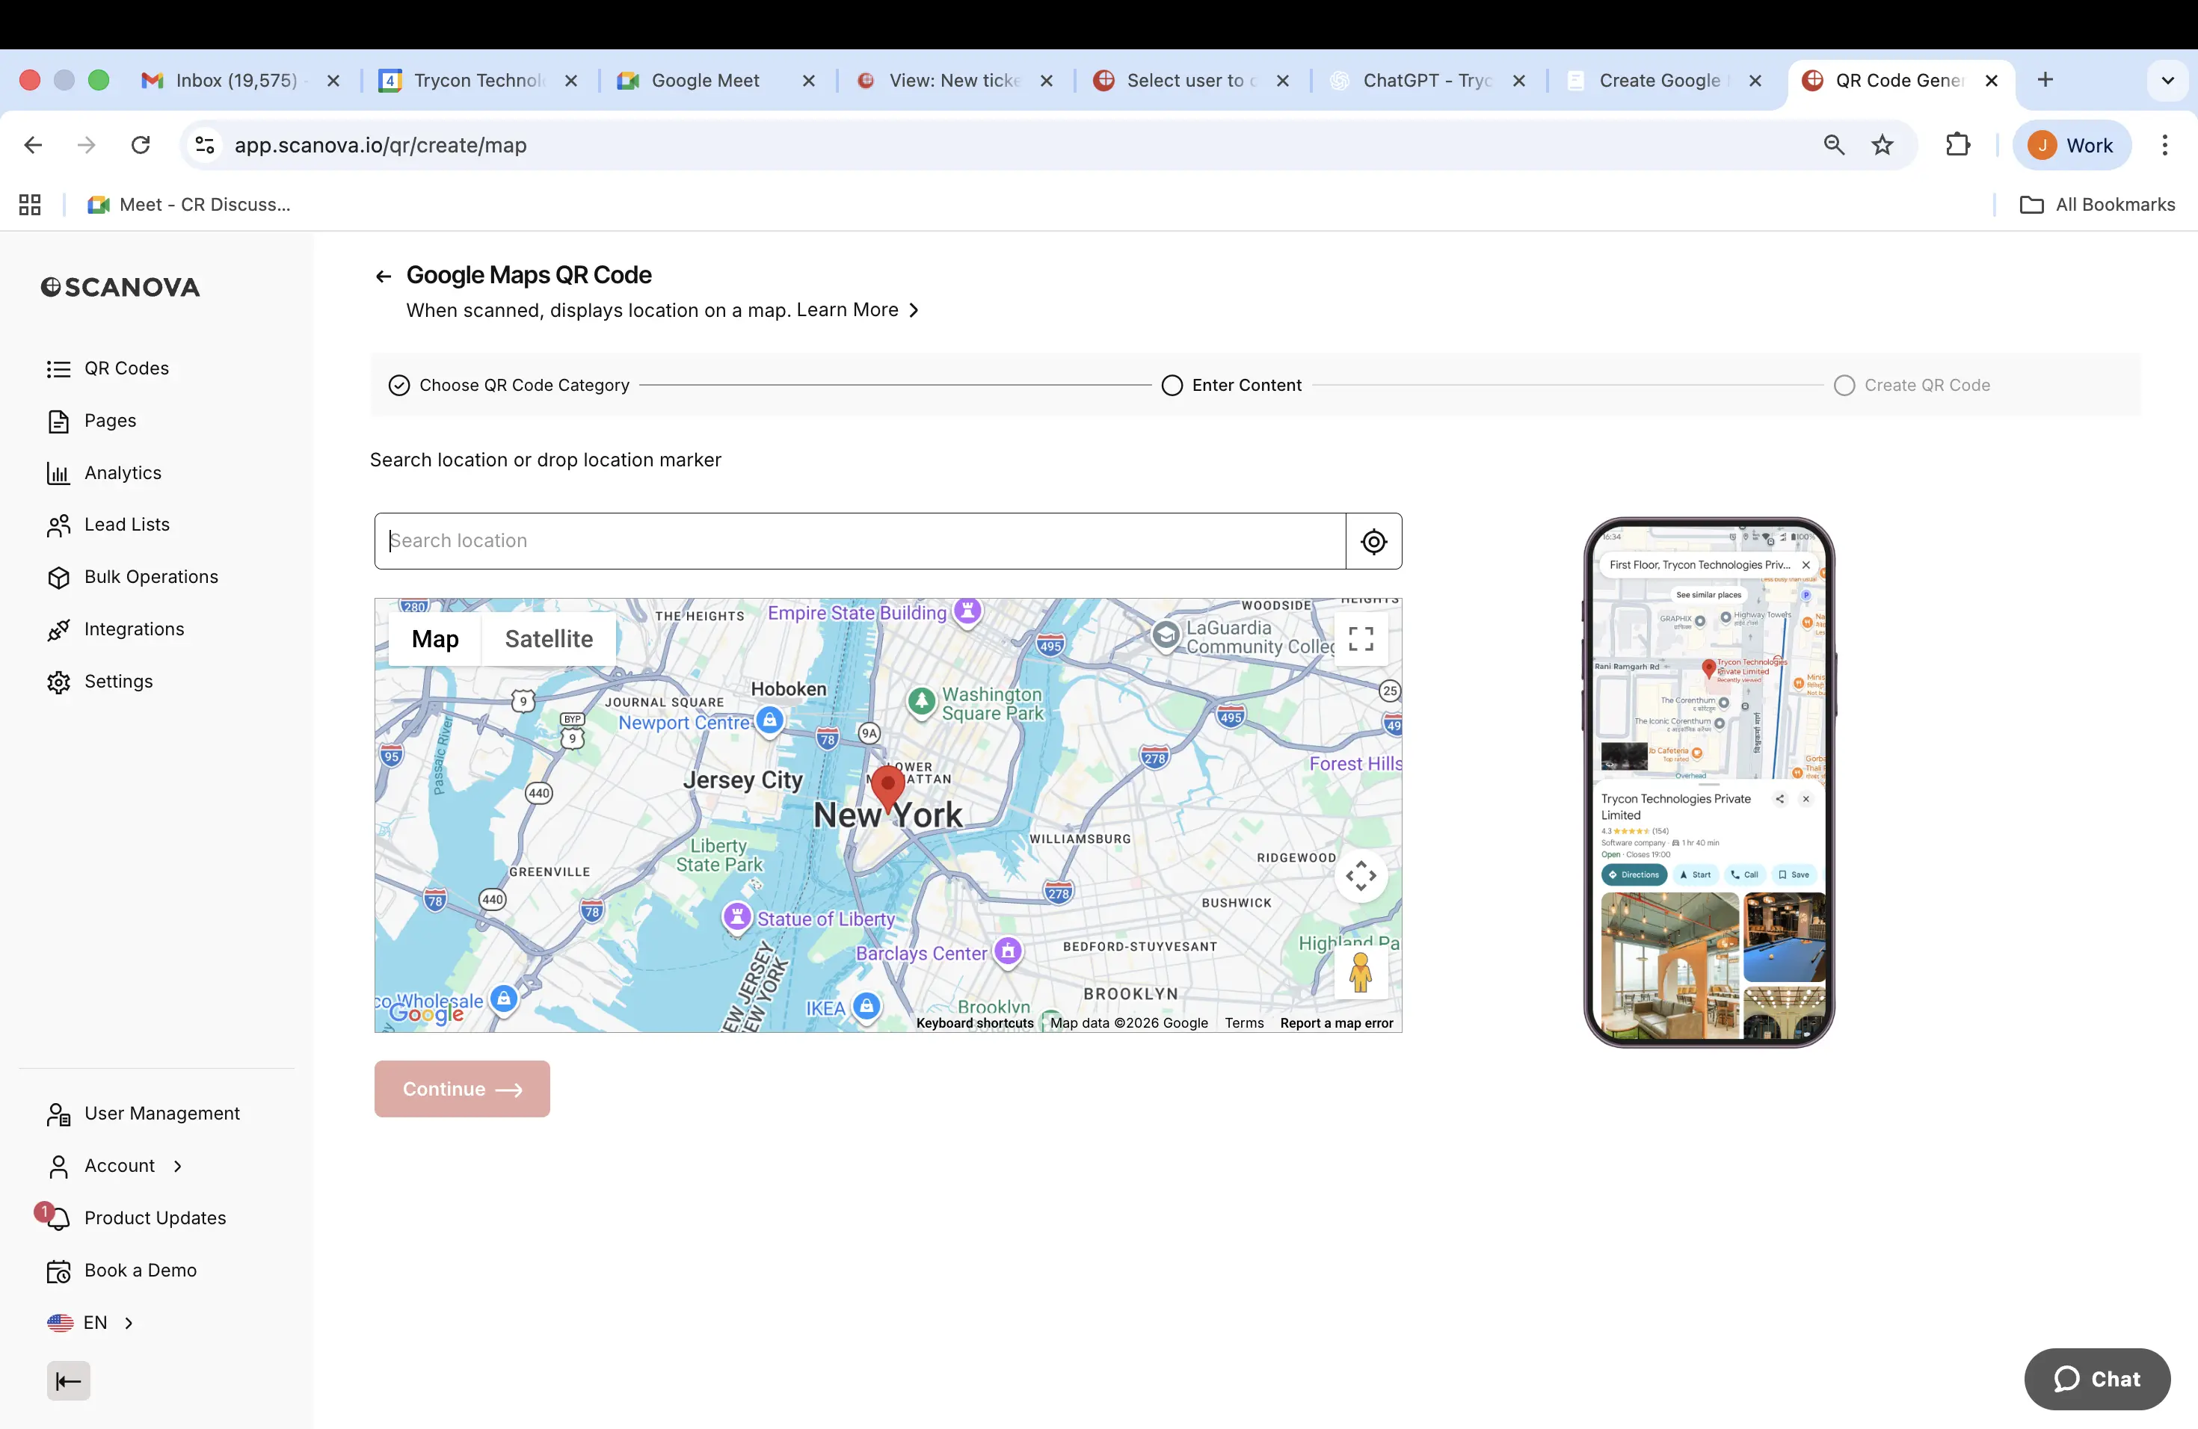2198x1429 pixels.
Task: Switch to the ChatGPT browser tab
Action: click(1427, 80)
